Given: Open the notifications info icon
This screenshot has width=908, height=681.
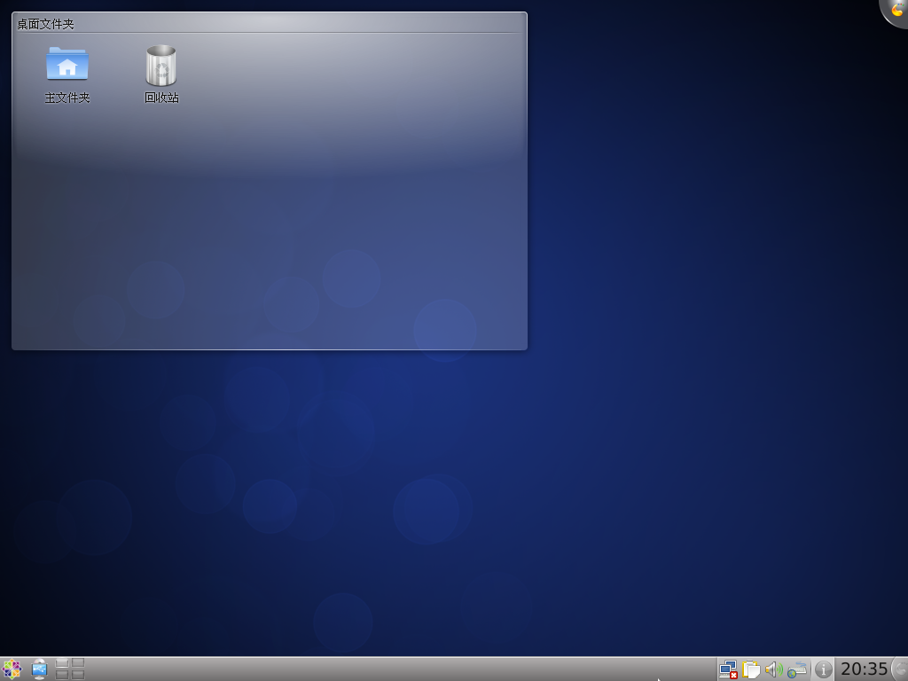Looking at the screenshot, I should tap(823, 670).
